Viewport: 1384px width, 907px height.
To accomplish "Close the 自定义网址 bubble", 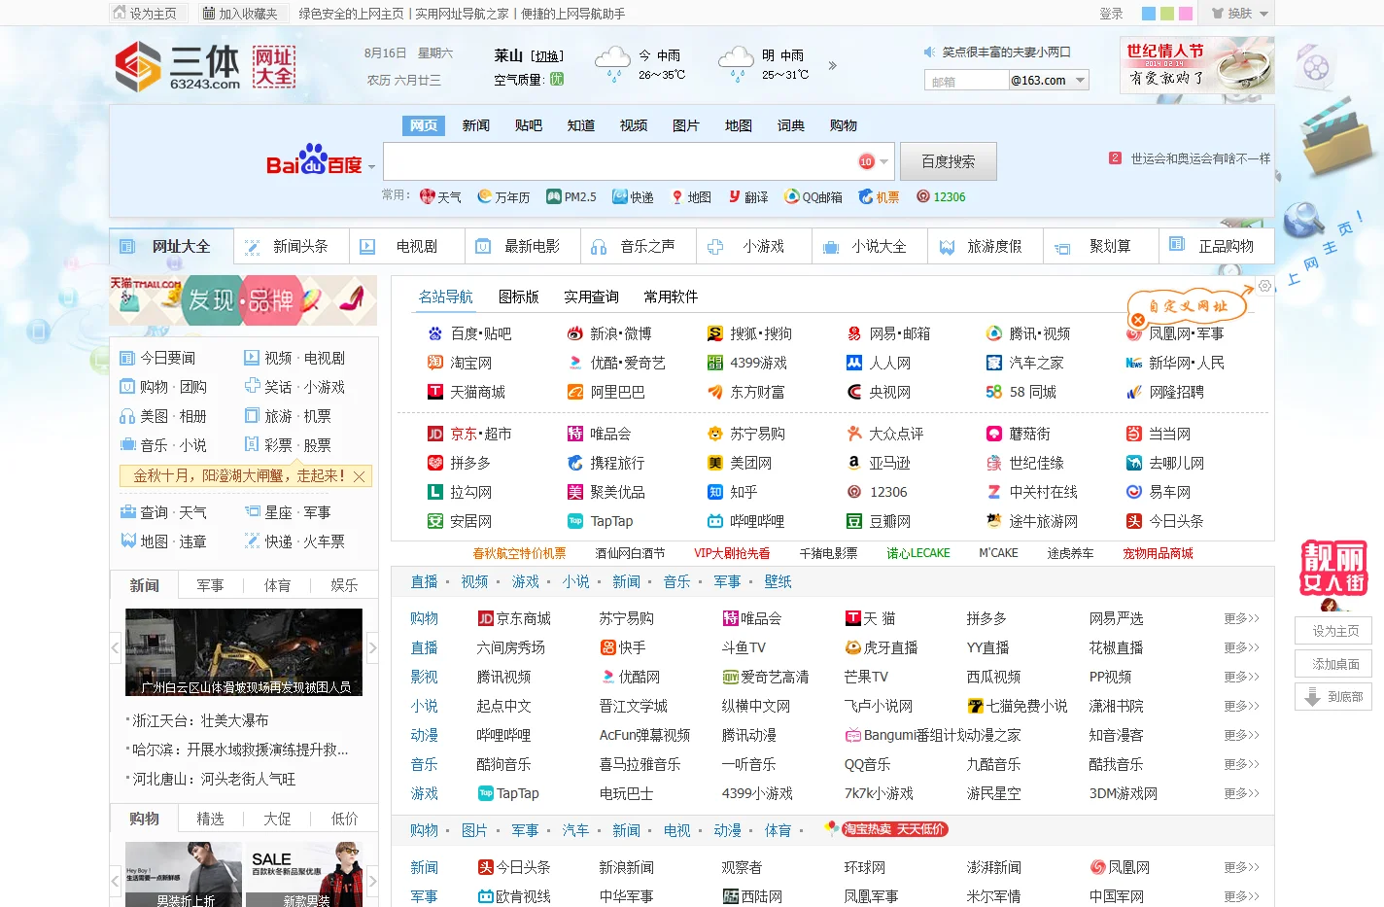I will (x=1137, y=319).
